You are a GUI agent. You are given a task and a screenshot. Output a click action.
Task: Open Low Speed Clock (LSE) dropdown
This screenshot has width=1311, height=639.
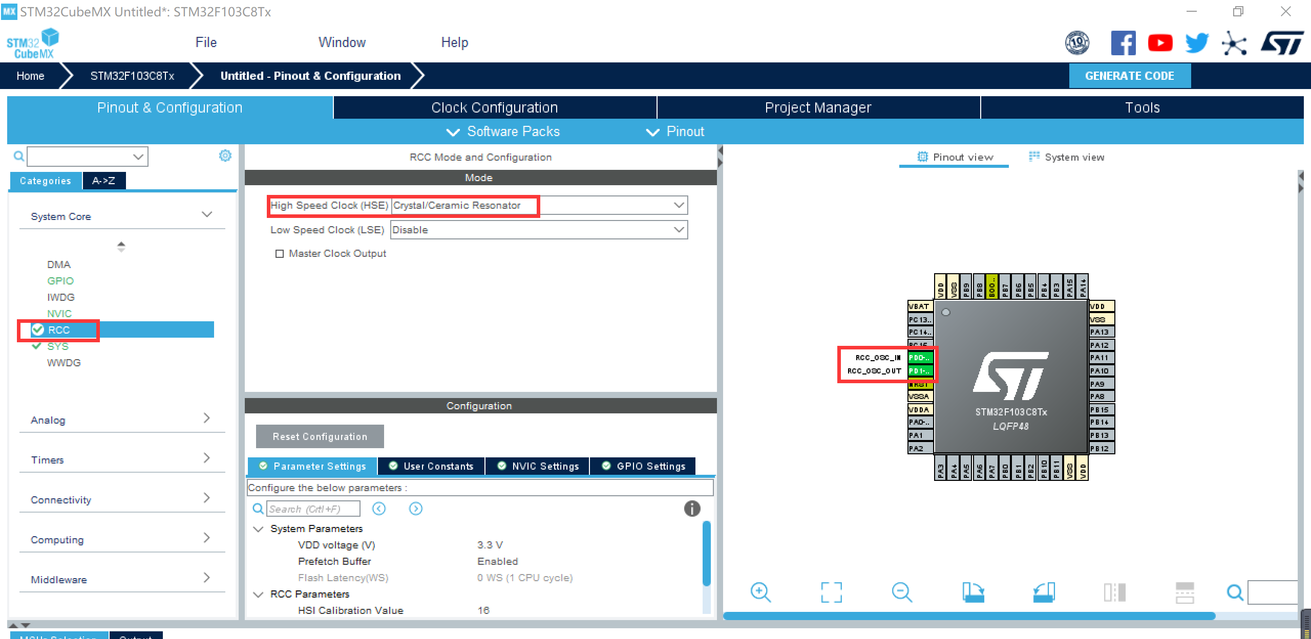(679, 230)
